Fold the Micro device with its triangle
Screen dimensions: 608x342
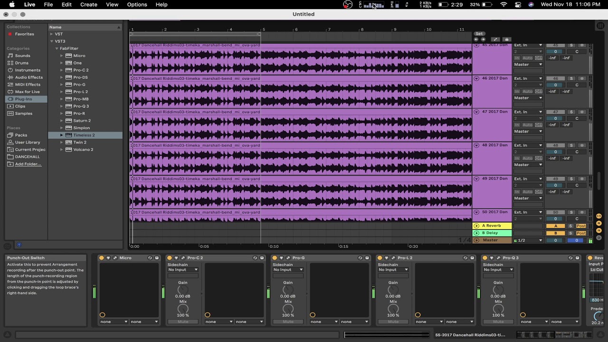pyautogui.click(x=108, y=258)
